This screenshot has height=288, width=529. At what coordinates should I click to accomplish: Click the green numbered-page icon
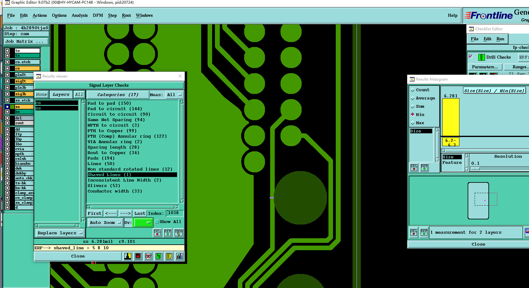click(x=159, y=256)
